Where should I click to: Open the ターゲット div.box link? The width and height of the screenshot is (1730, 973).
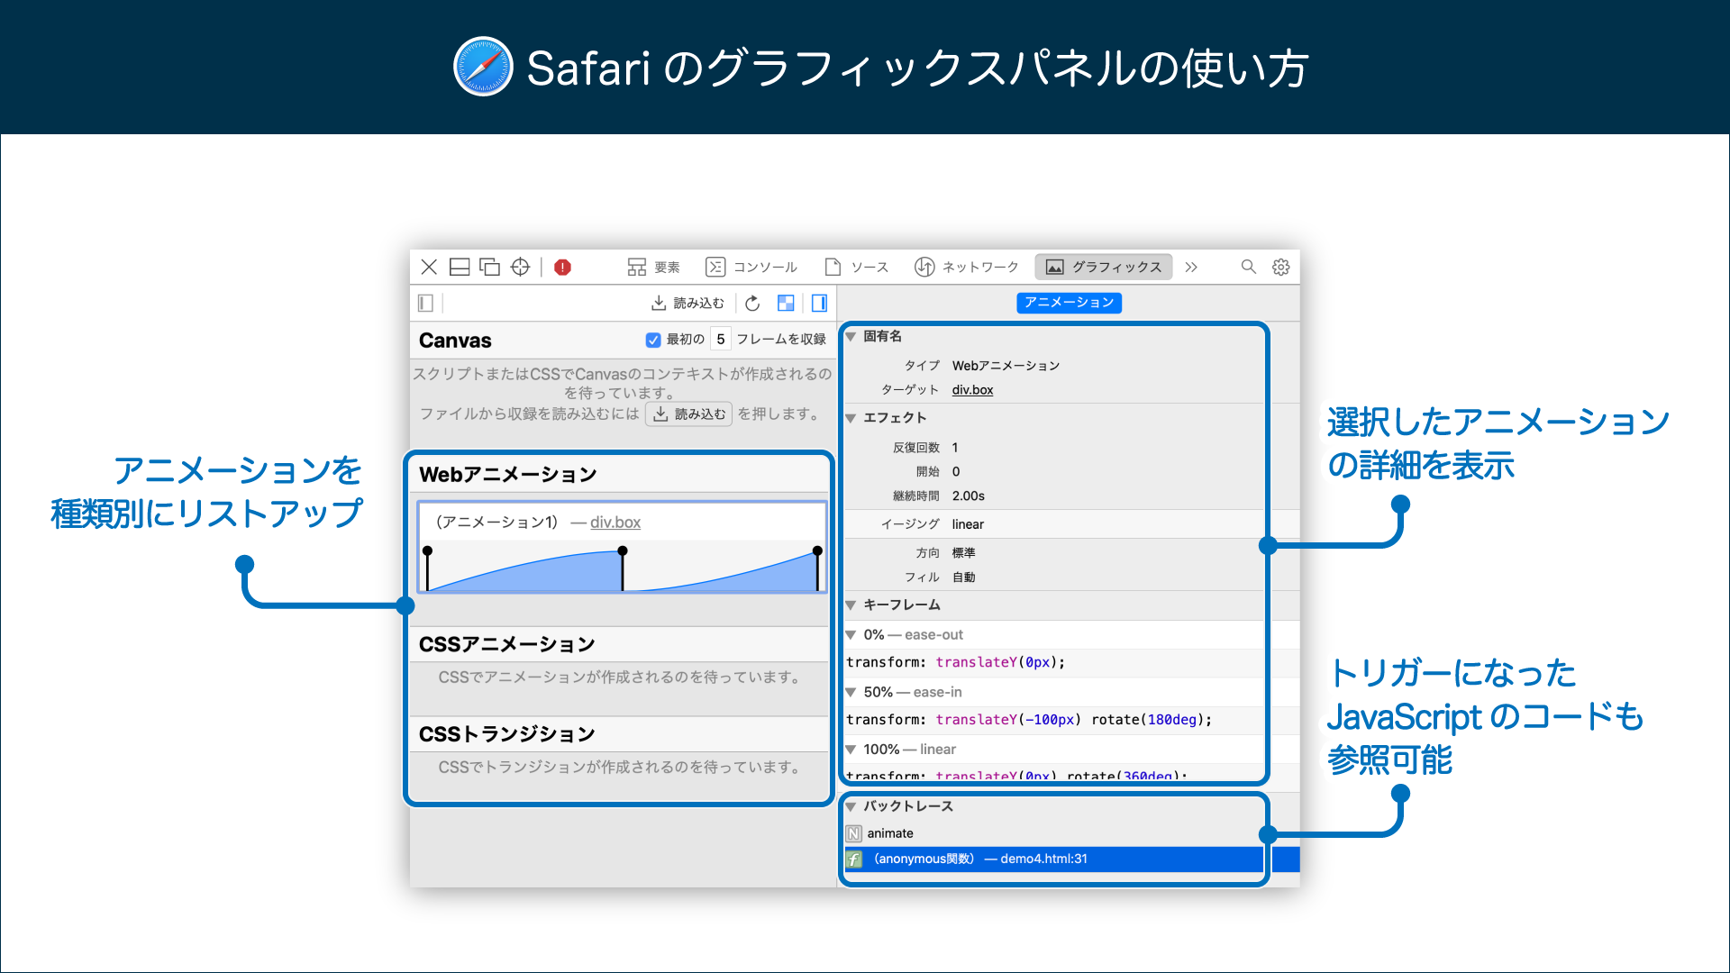pos(972,389)
